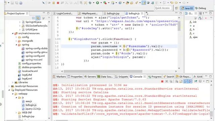The image size is (215, 121).
Task: Open the New Console View dropdown arrow
Action: coord(211,81)
